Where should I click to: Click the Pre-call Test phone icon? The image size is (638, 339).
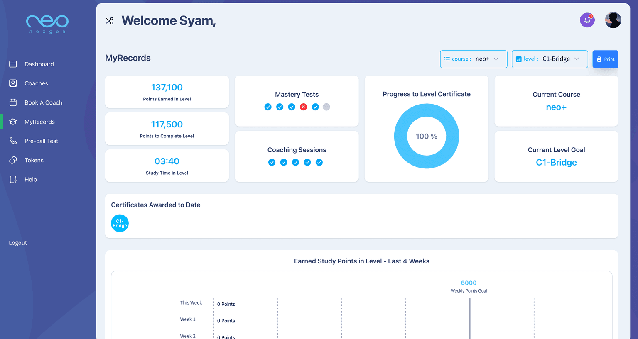point(13,141)
